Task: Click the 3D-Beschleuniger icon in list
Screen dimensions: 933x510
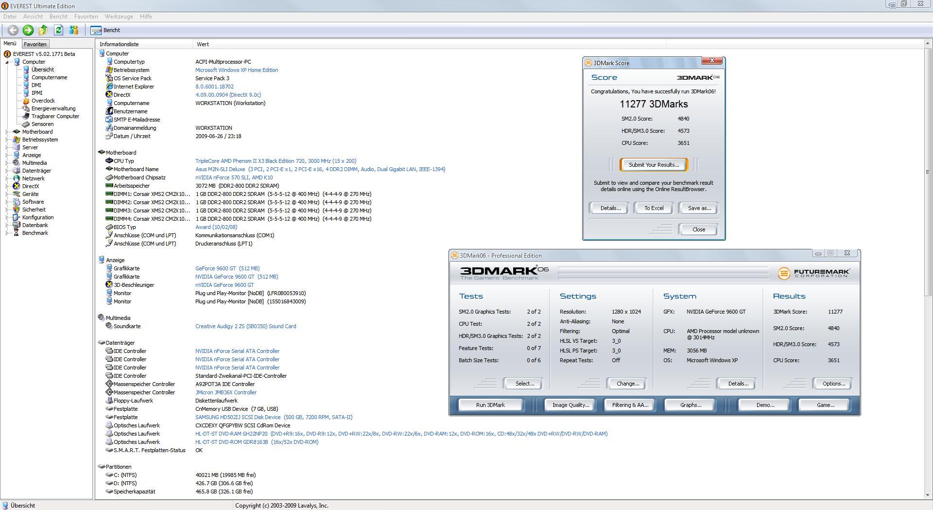Action: tap(109, 285)
